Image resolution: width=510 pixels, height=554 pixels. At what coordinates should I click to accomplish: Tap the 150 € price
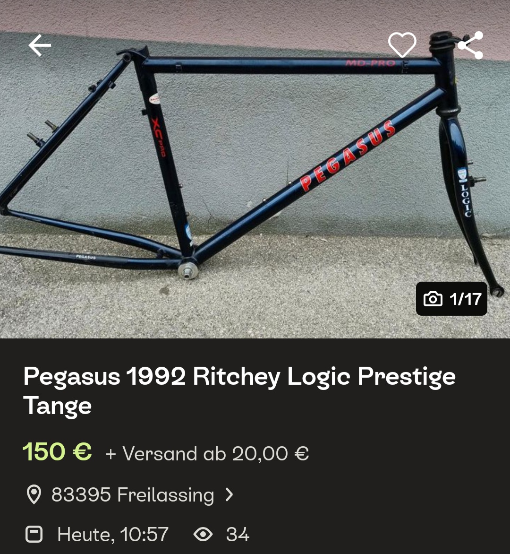pos(57,452)
